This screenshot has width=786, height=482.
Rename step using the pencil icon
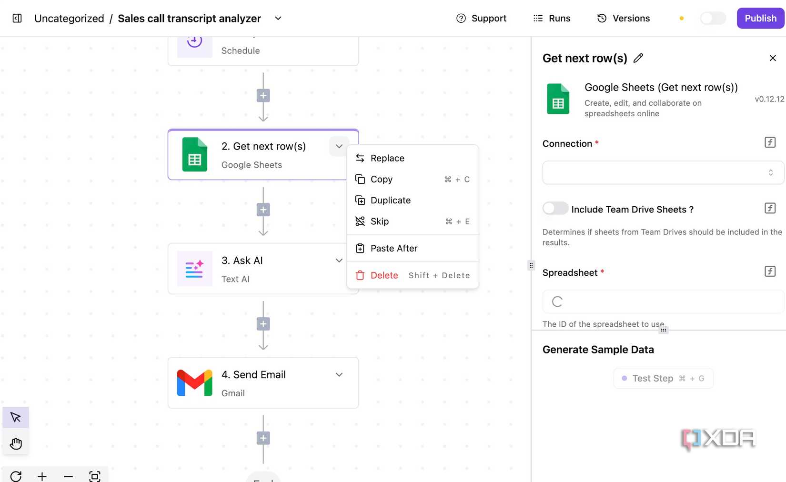coord(638,58)
